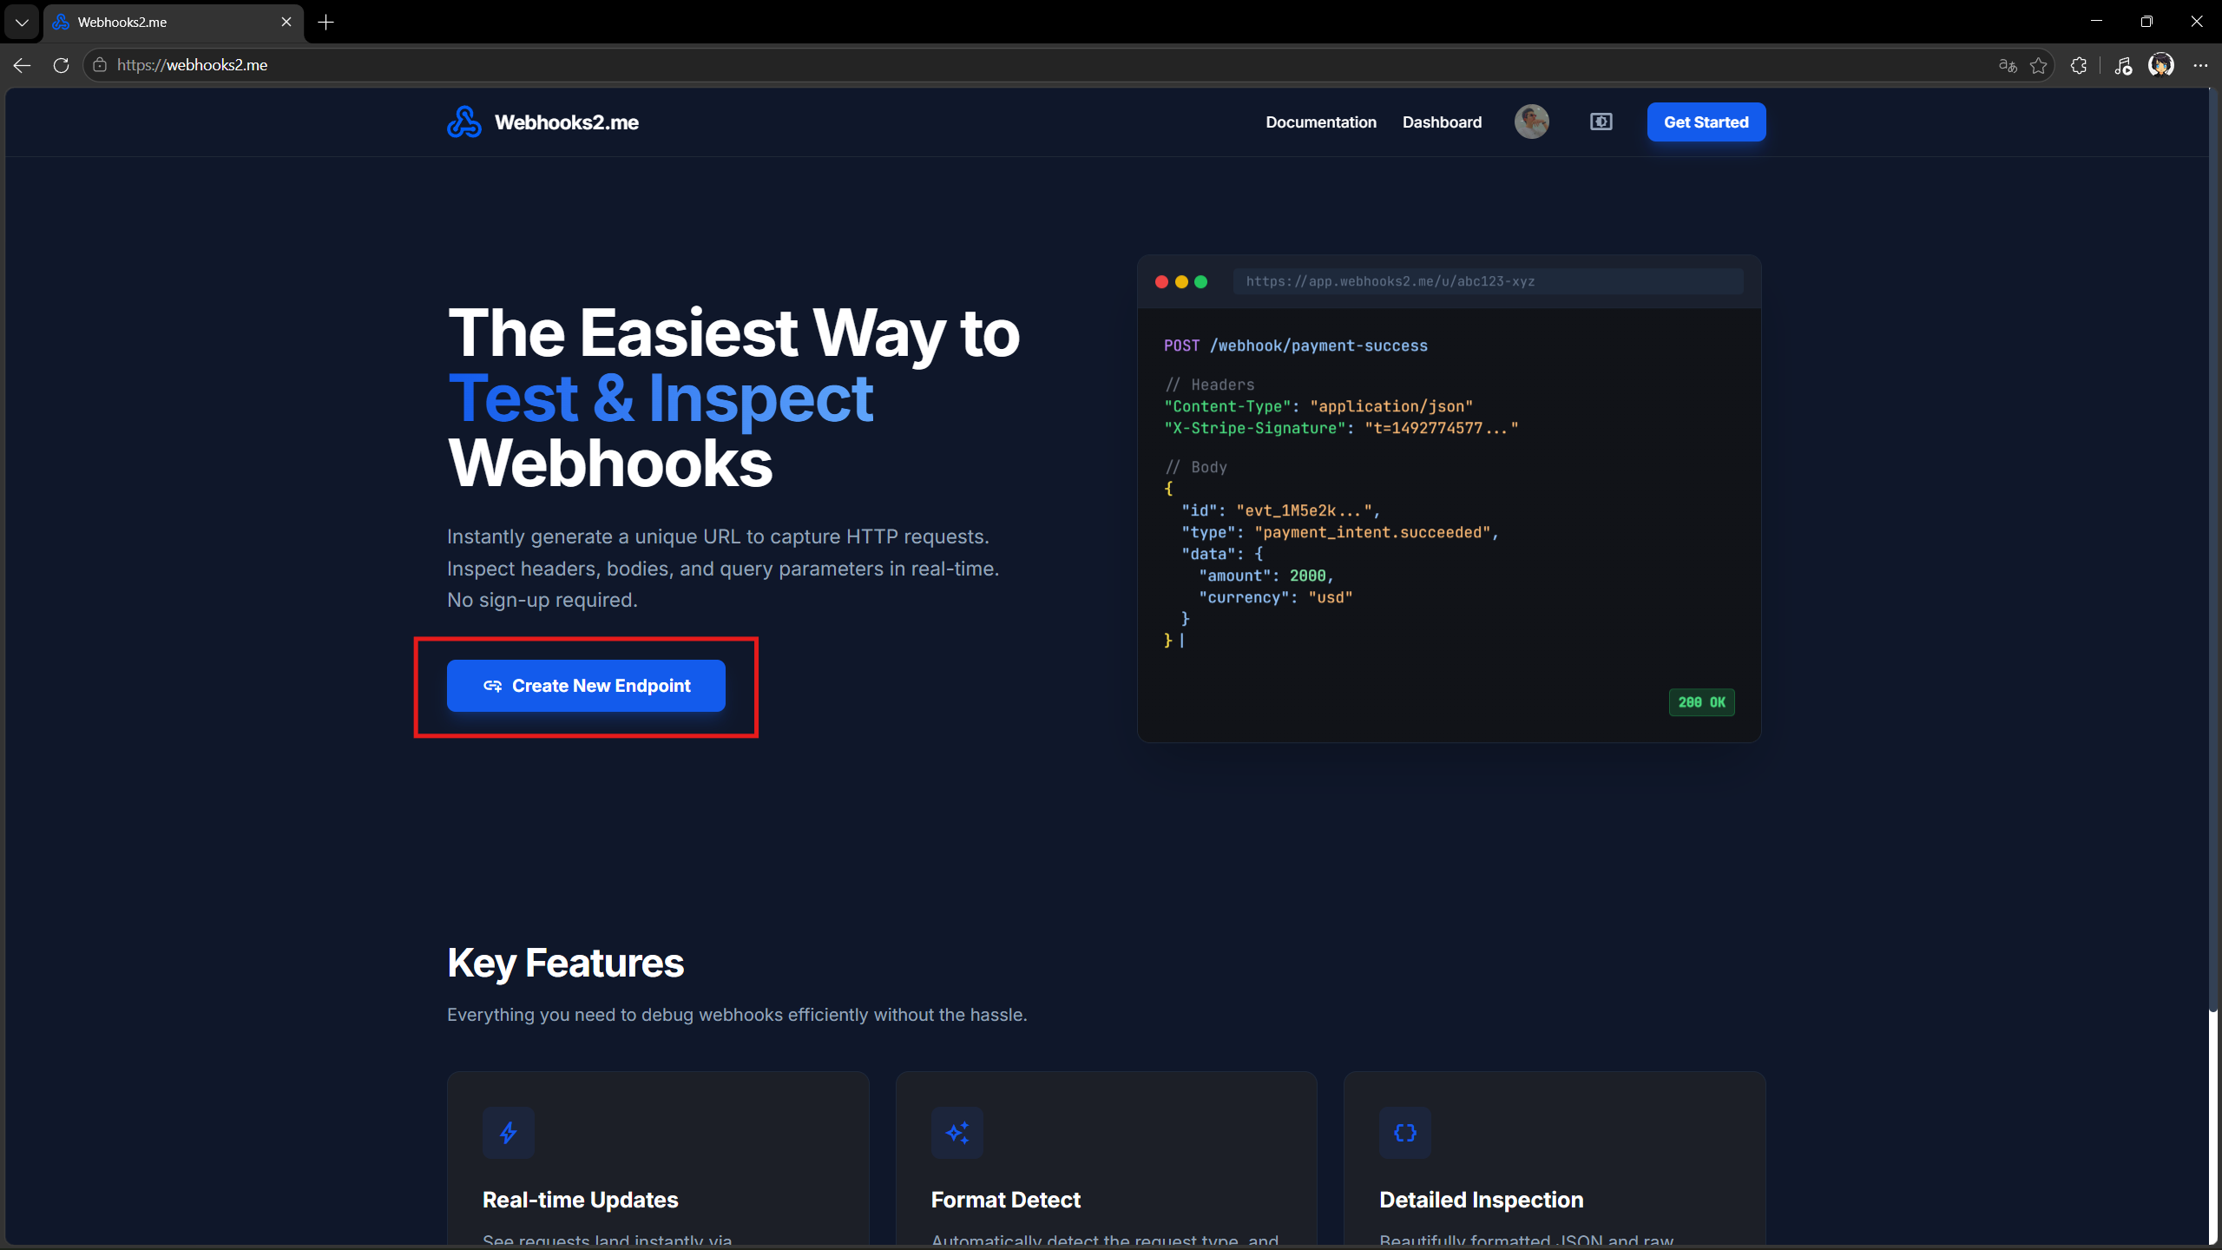Click the braces icon on Detailed Inspection card
The width and height of the screenshot is (2222, 1250).
[1405, 1132]
